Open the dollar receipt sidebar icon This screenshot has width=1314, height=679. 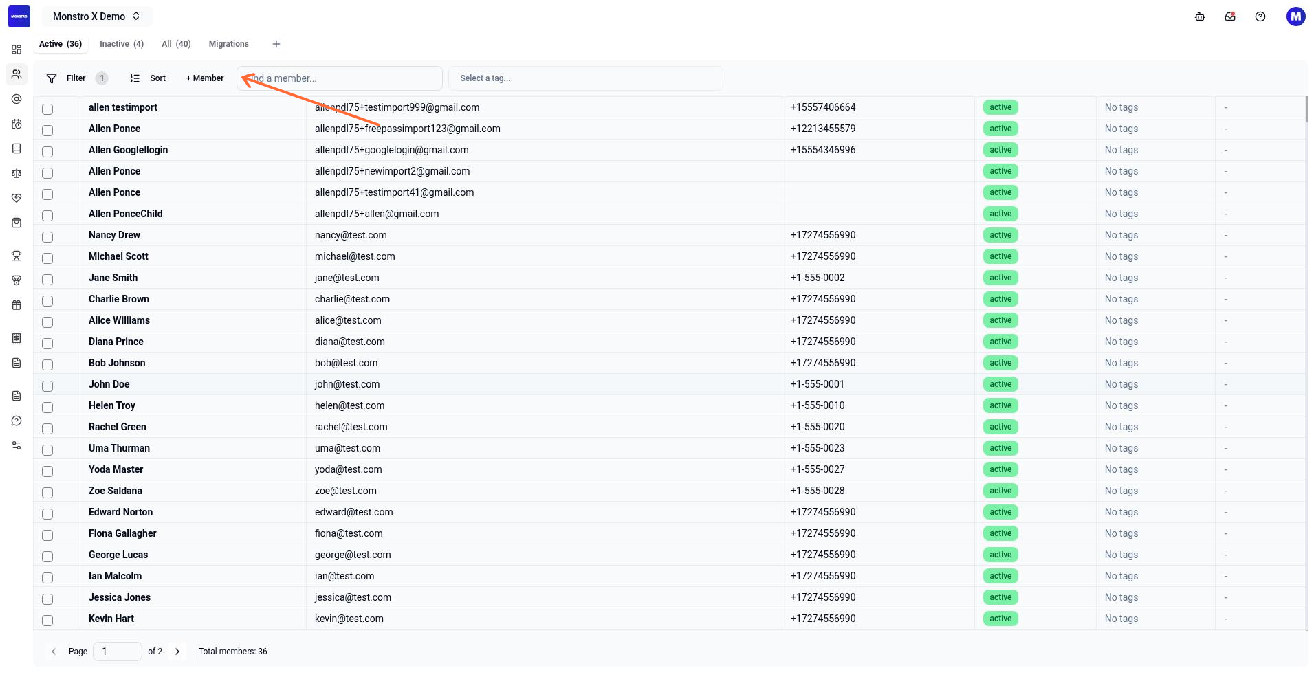17,338
